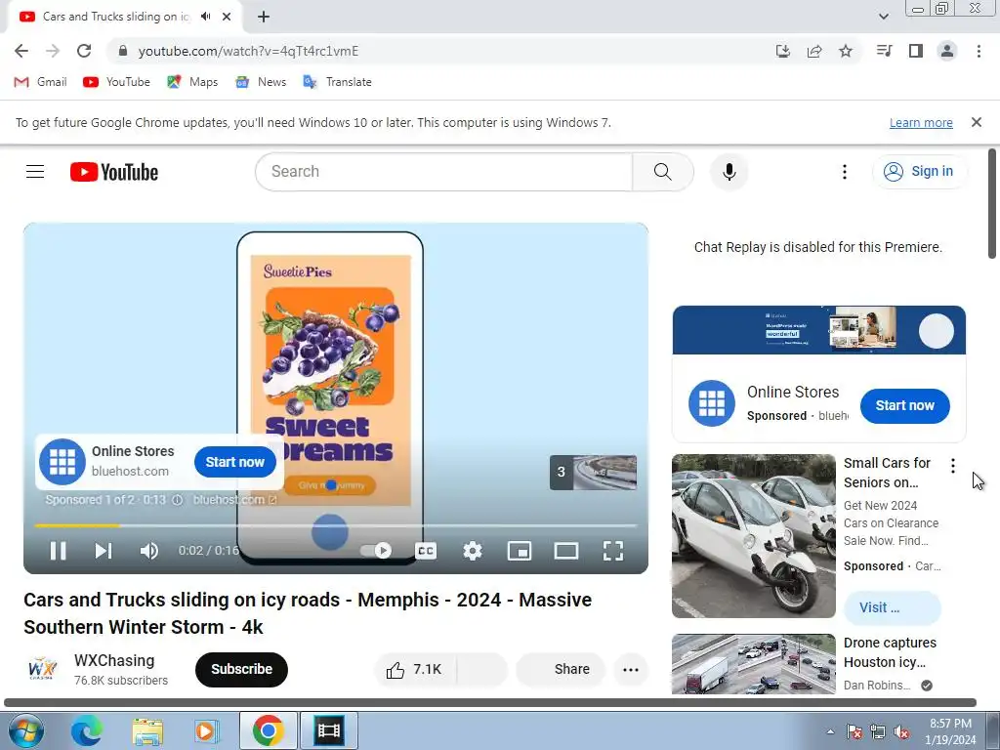Image resolution: width=1000 pixels, height=750 pixels.
Task: Click Start now in sidebar Online Stores ad
Action: (904, 405)
